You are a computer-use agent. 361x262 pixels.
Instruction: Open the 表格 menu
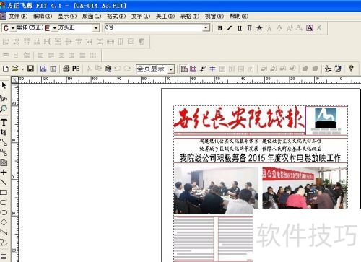coord(190,17)
